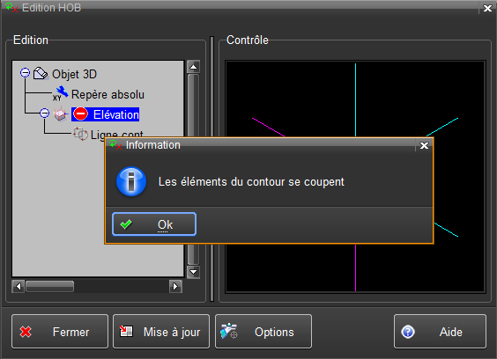The height and width of the screenshot is (359, 497).
Task: Click the Mise à jour button
Action: click(x=161, y=332)
